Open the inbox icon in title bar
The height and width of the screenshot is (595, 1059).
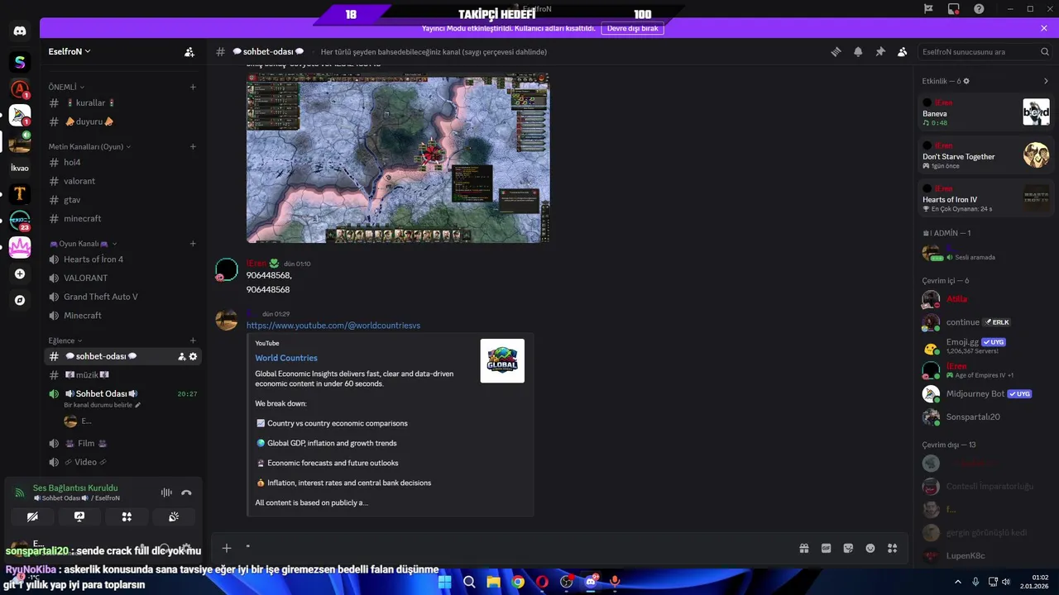[953, 8]
